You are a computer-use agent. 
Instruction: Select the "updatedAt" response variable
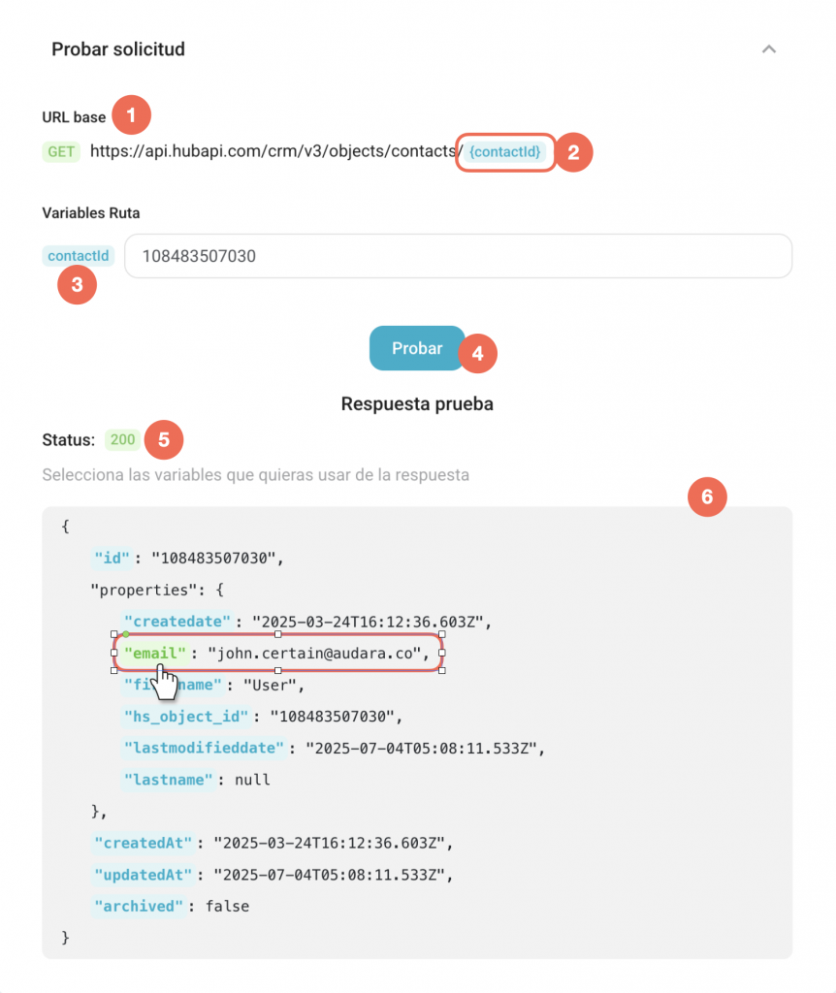[x=145, y=875]
